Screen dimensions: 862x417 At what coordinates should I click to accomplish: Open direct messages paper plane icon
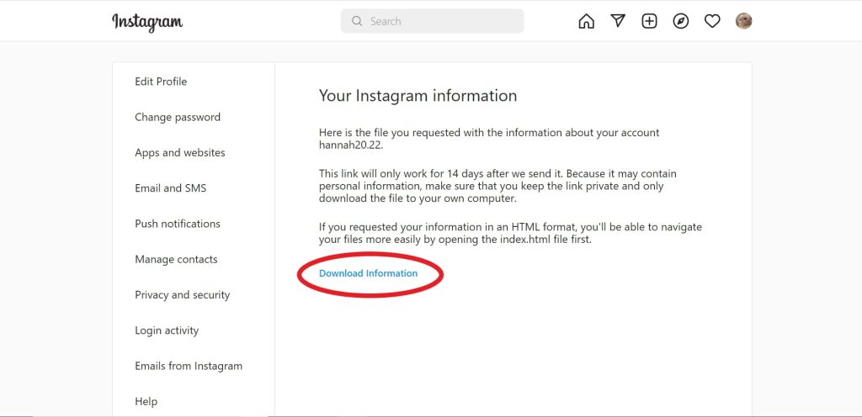[x=618, y=21]
